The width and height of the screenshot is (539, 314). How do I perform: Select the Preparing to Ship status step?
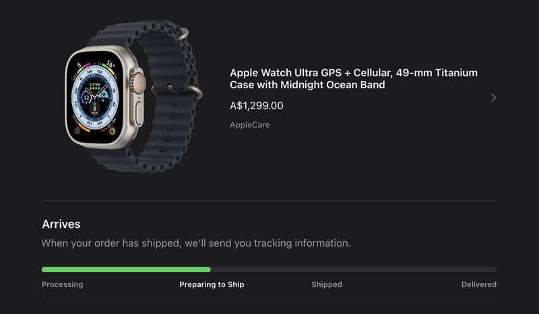point(212,284)
